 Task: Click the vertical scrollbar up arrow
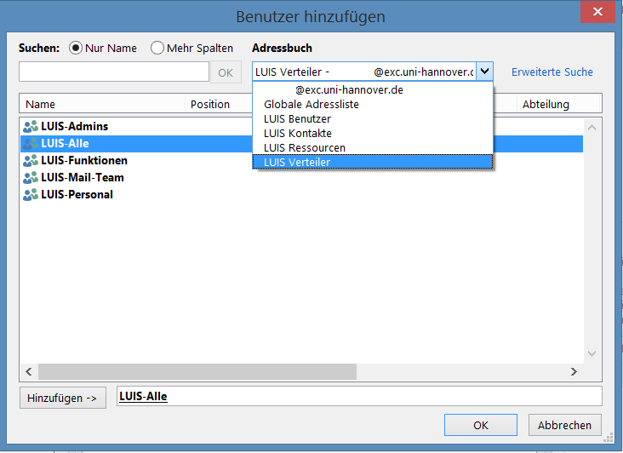point(592,128)
